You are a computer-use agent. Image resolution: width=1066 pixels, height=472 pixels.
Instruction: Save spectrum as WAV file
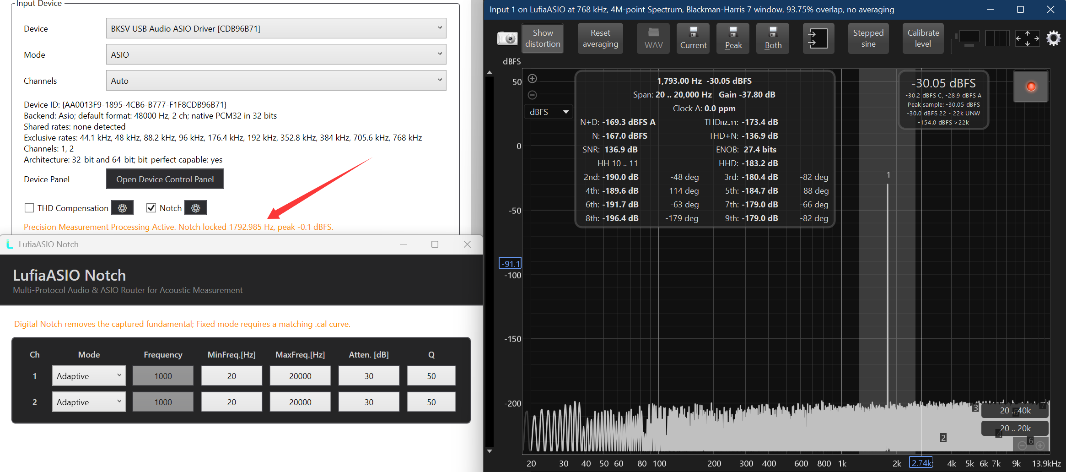(x=653, y=38)
